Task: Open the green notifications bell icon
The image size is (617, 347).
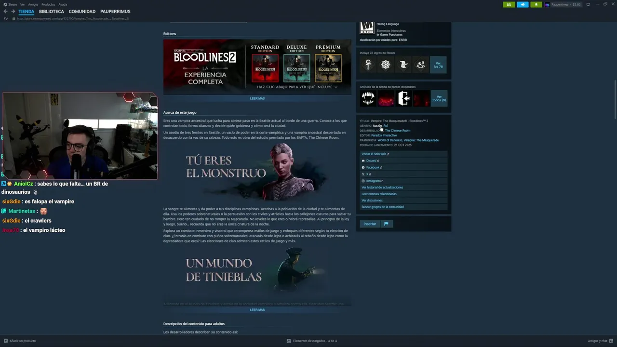Action: click(536, 4)
